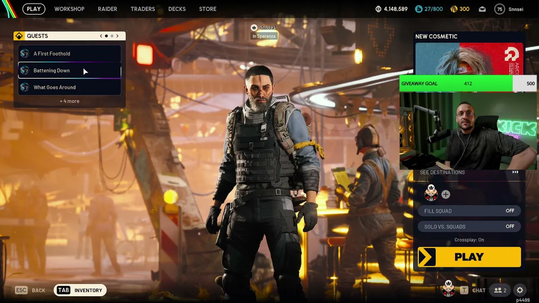Open the New Cosmetic thumbnail

tap(469, 59)
